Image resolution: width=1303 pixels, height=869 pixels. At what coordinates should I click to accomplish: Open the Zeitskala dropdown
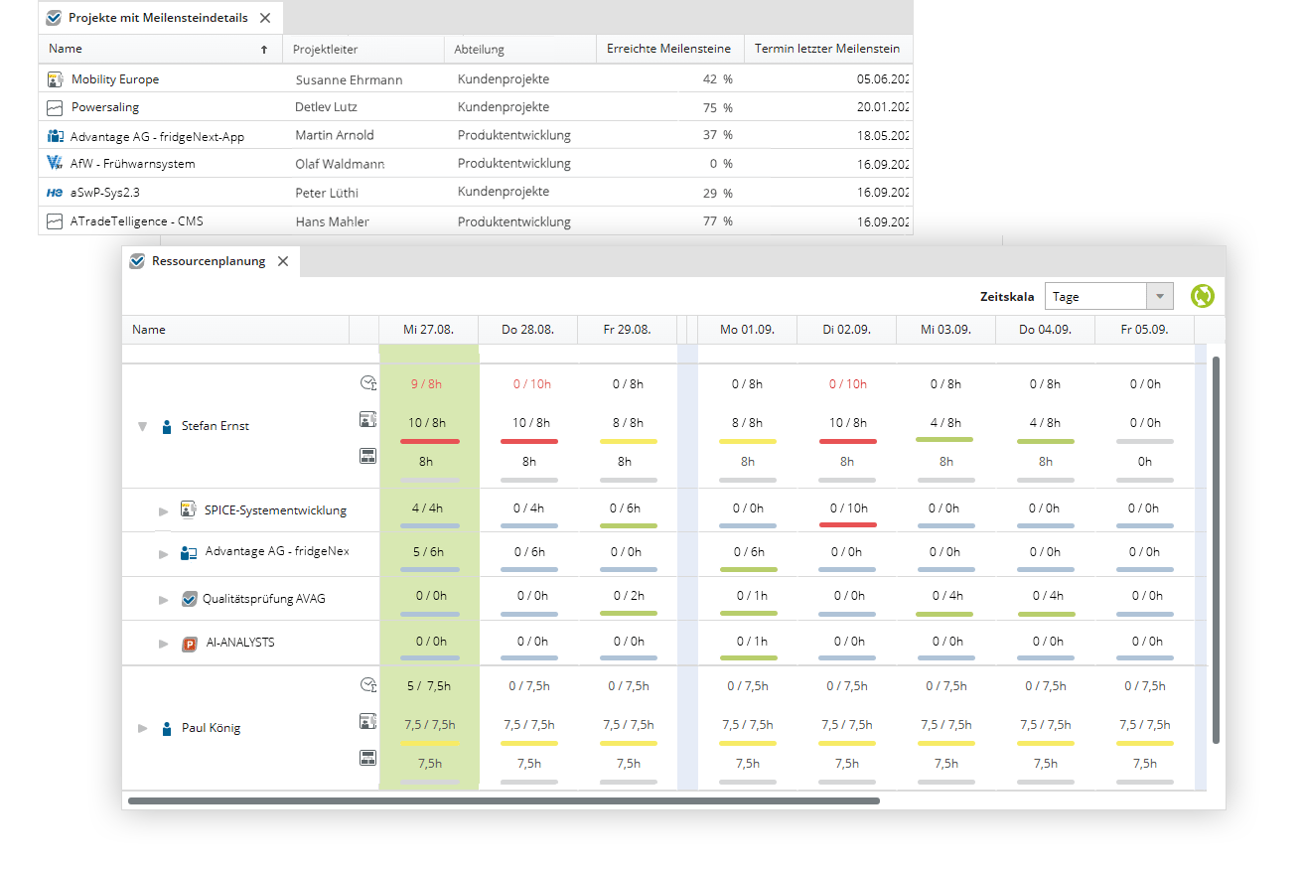click(1159, 296)
